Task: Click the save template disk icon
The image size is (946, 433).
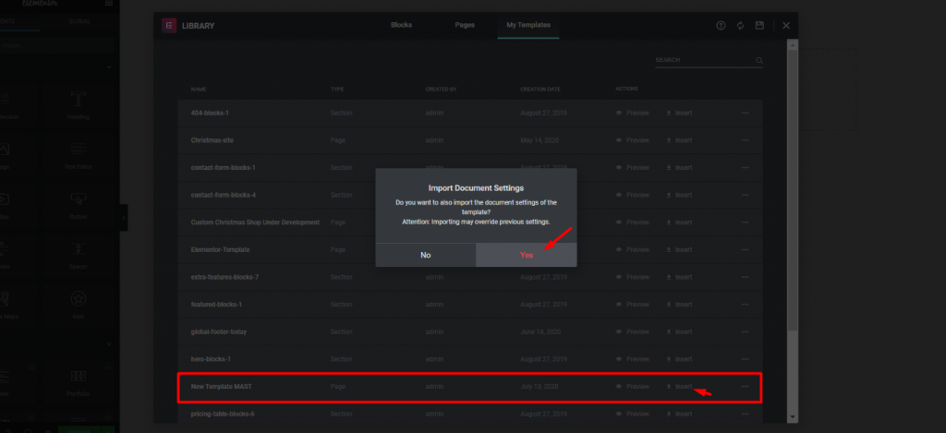Action: click(759, 26)
